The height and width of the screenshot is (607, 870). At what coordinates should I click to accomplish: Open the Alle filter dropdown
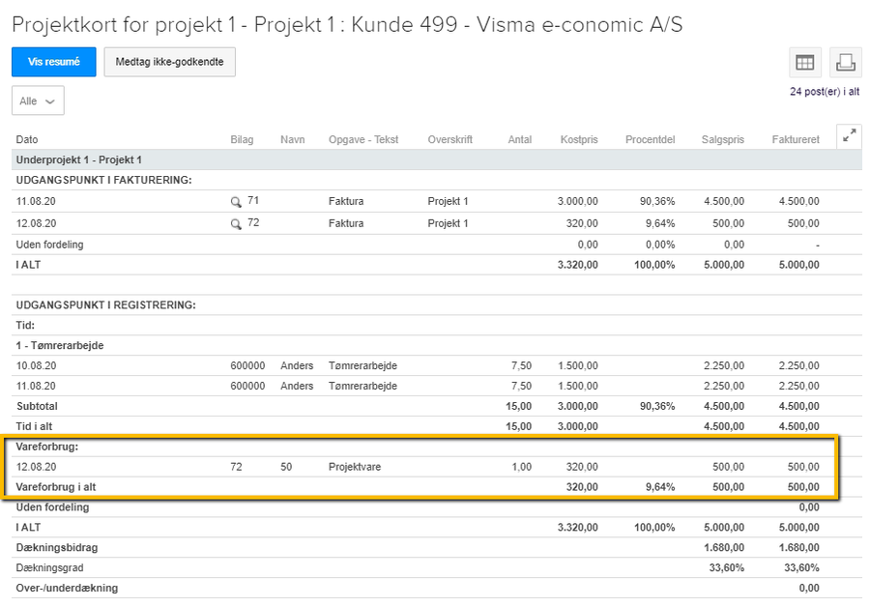pyautogui.click(x=37, y=101)
